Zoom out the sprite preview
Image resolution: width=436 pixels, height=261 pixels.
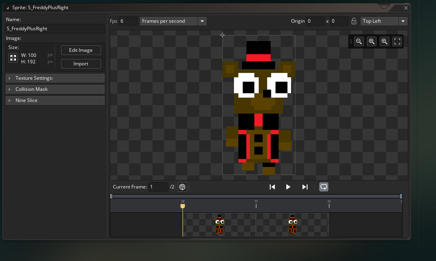[x=358, y=42]
